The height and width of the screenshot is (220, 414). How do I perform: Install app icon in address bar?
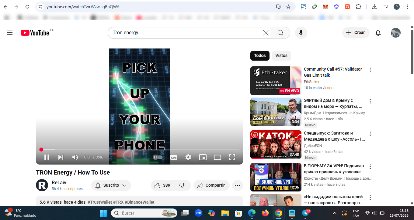click(x=278, y=7)
